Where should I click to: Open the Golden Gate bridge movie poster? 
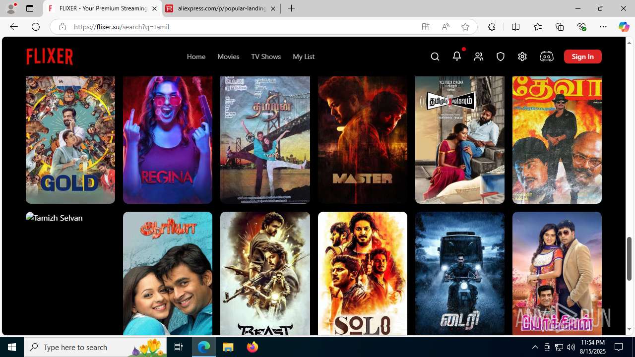[265, 140]
